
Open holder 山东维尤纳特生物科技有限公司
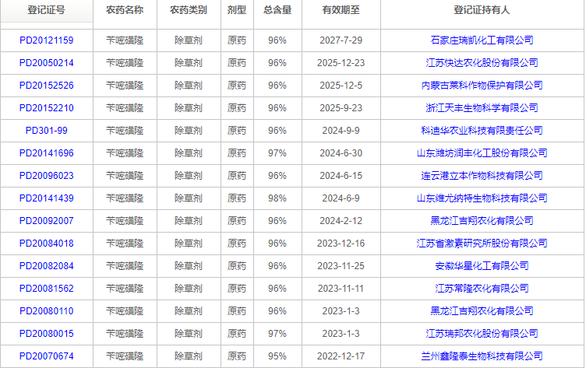pos(482,198)
